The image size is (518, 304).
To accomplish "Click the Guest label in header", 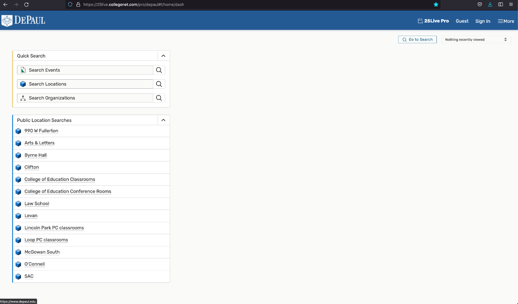I will [x=462, y=21].
